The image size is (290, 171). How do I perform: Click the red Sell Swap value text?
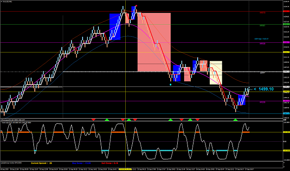pos(110,163)
